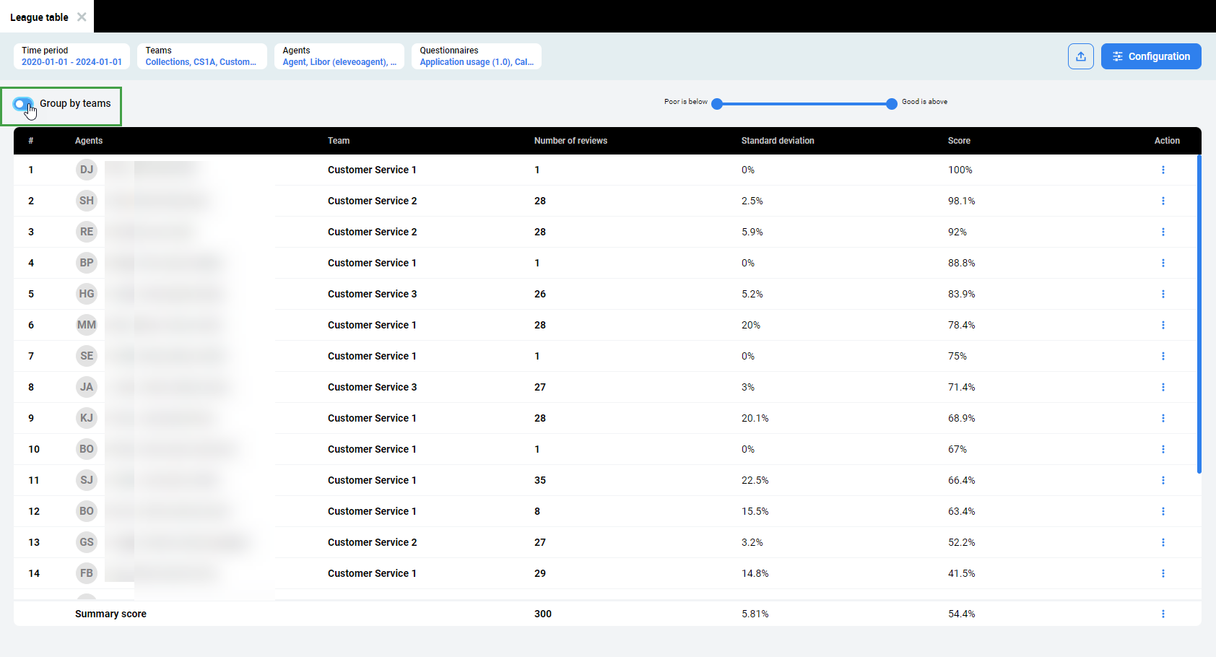This screenshot has height=657, width=1216.
Task: Expand the Questionnaires filter
Action: coord(476,56)
